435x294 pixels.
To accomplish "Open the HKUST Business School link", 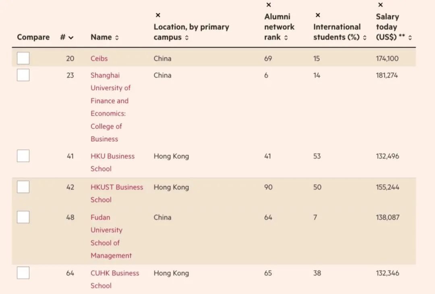I will click(116, 187).
